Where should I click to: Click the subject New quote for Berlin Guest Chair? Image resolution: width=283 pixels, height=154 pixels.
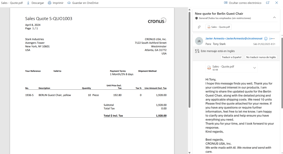pos(219,14)
